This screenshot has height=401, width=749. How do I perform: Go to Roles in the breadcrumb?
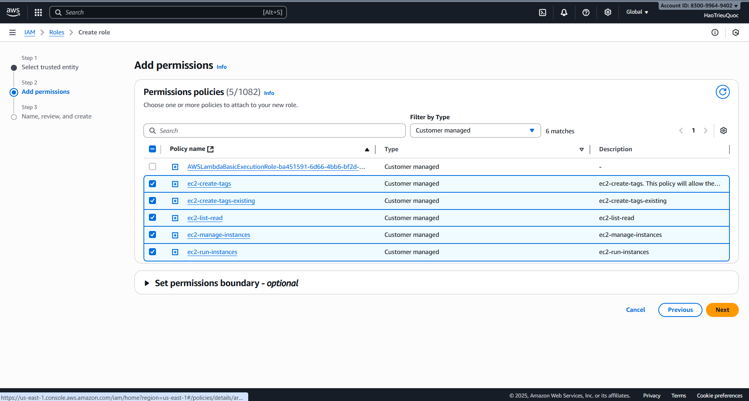[x=57, y=32]
